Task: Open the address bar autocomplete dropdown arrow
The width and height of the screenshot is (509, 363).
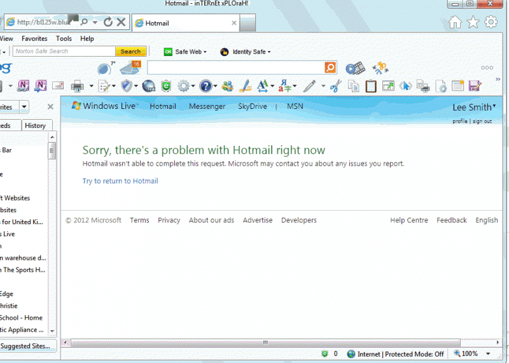Action: coord(95,22)
